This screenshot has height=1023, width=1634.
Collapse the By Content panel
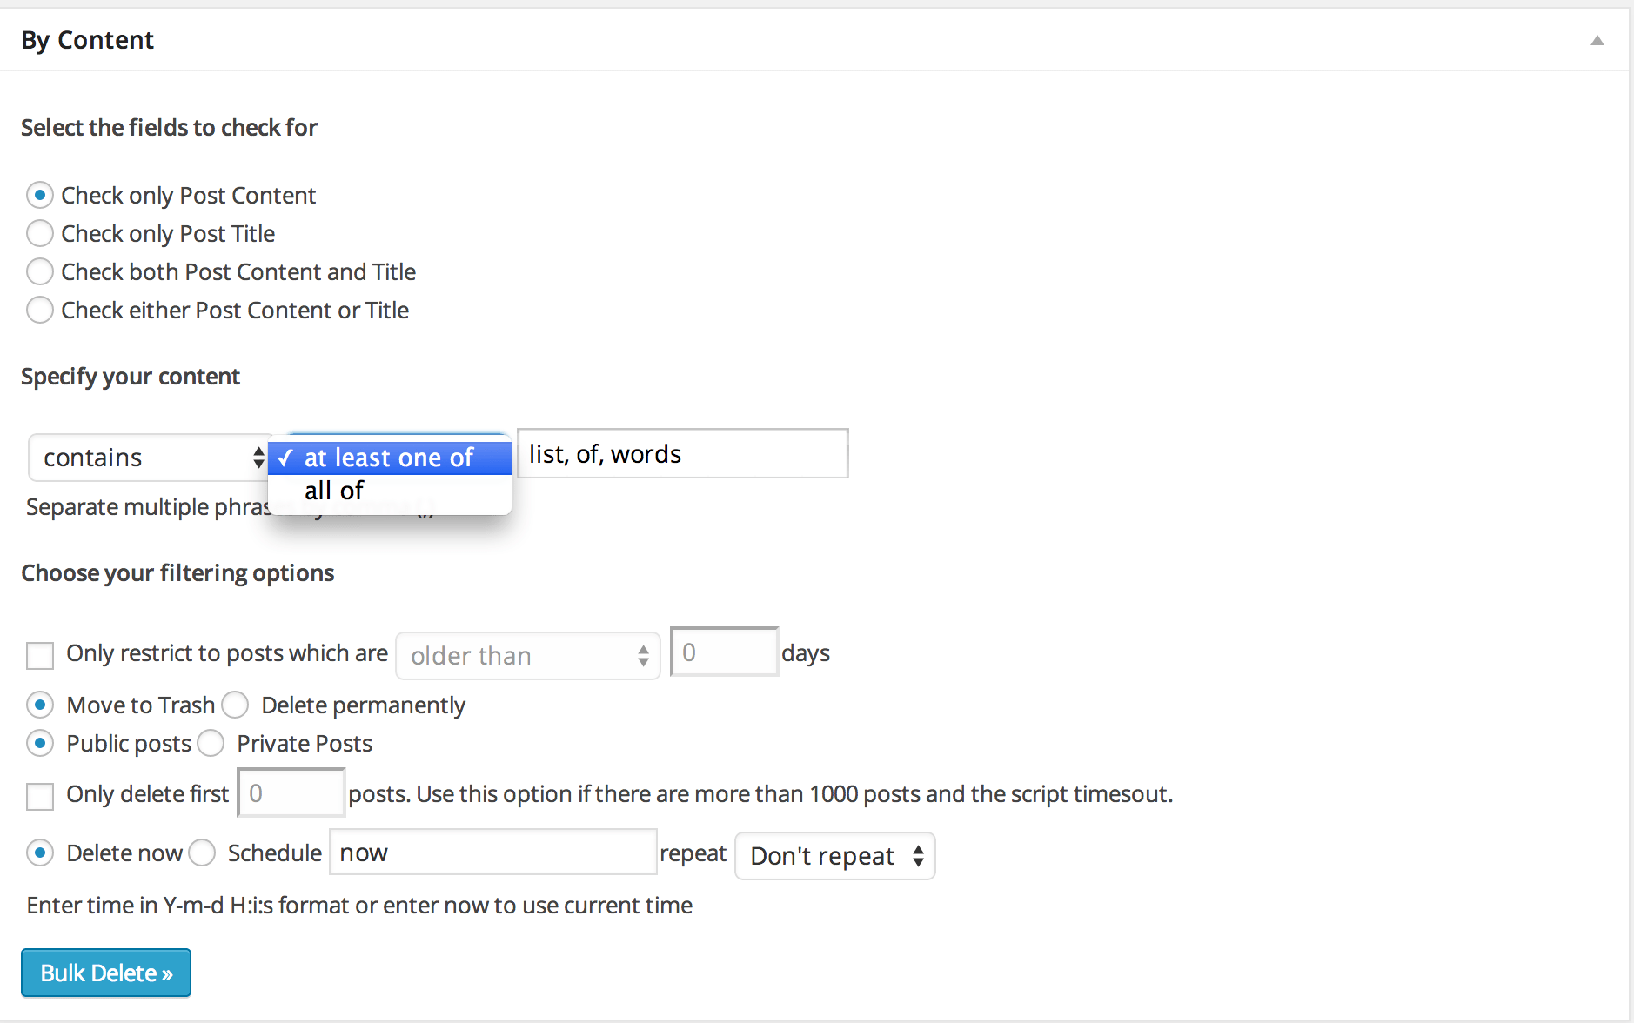1597,40
